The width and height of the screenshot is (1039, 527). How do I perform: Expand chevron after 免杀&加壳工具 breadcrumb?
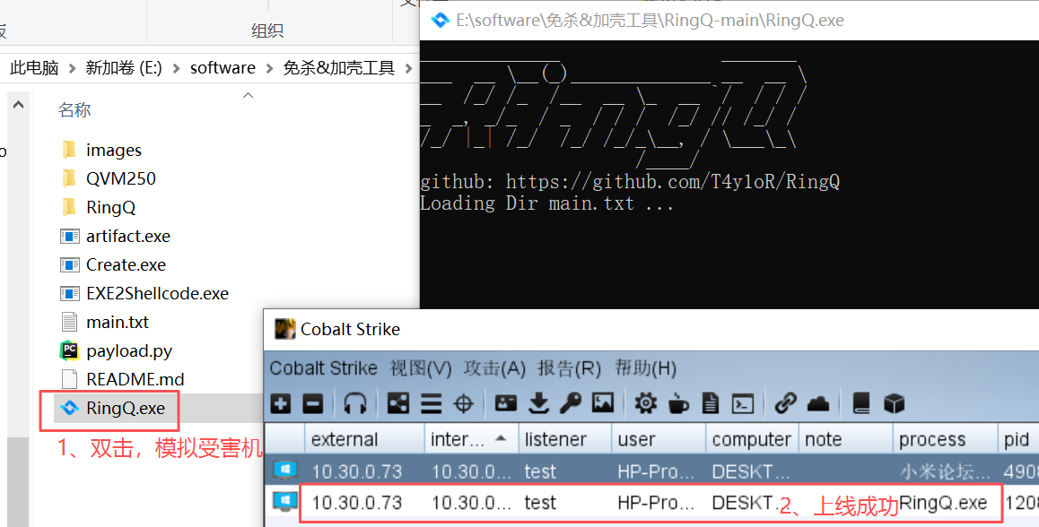(408, 68)
